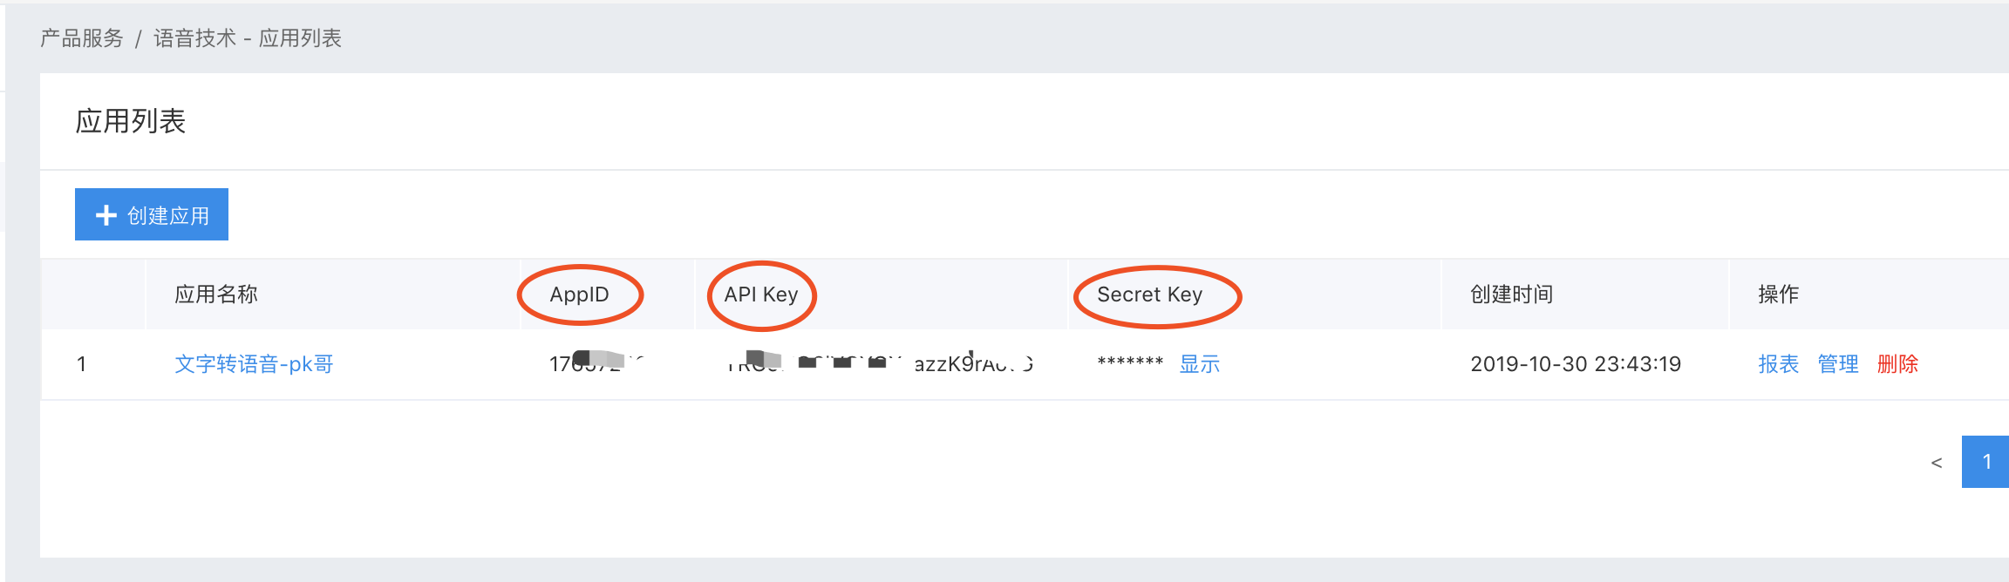
Task: Open the 产品服务 breadcrumb
Action: point(82,38)
